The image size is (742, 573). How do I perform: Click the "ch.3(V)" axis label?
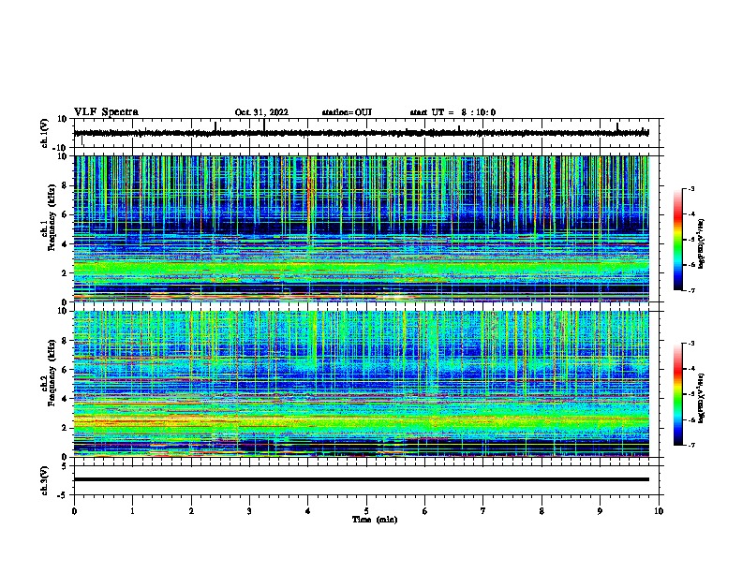click(x=45, y=480)
